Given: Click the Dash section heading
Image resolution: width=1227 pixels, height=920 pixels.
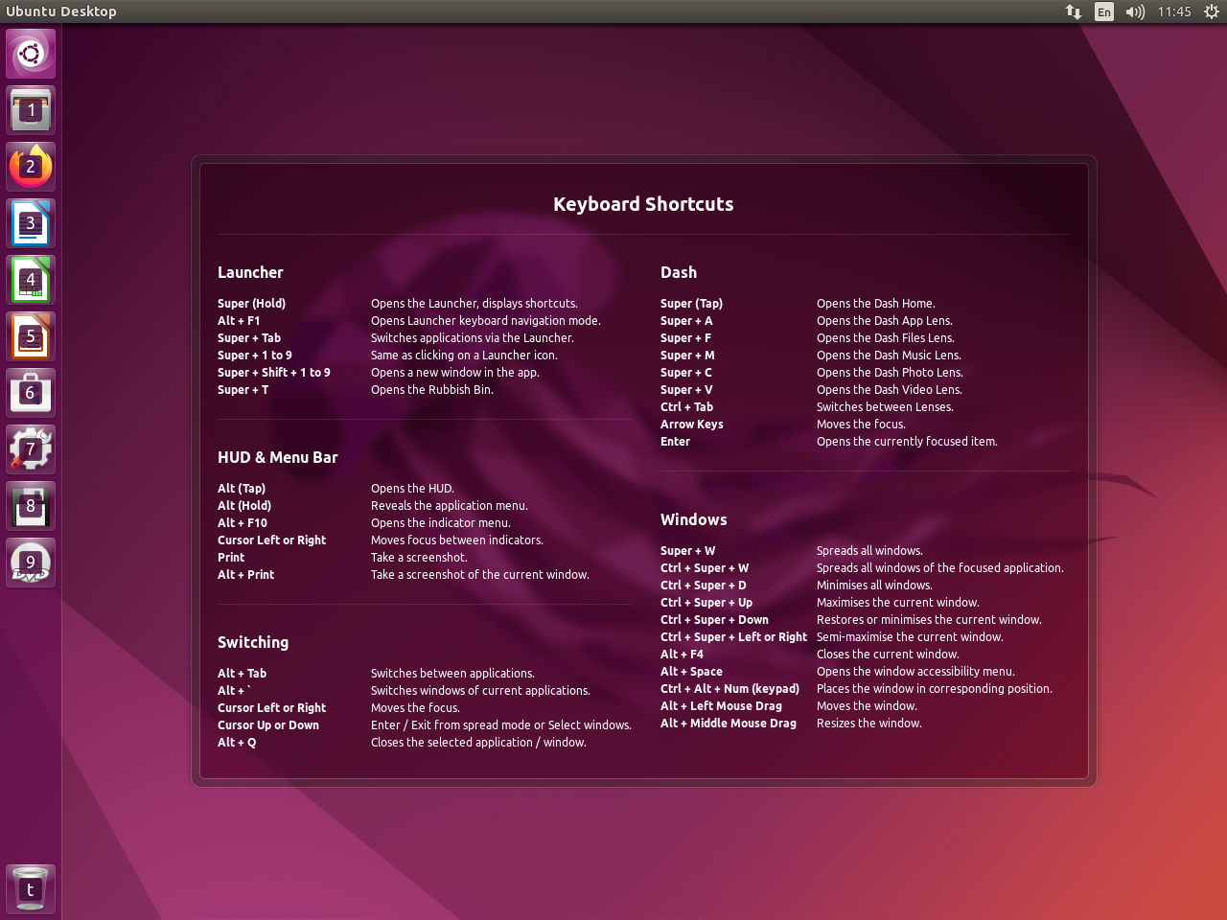Looking at the screenshot, I should (x=679, y=272).
